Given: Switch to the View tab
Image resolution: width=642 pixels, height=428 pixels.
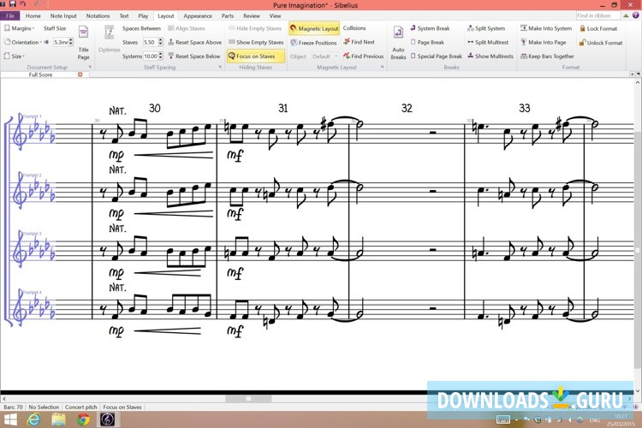Looking at the screenshot, I should (275, 16).
